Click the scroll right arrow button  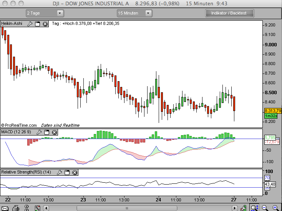(234, 208)
